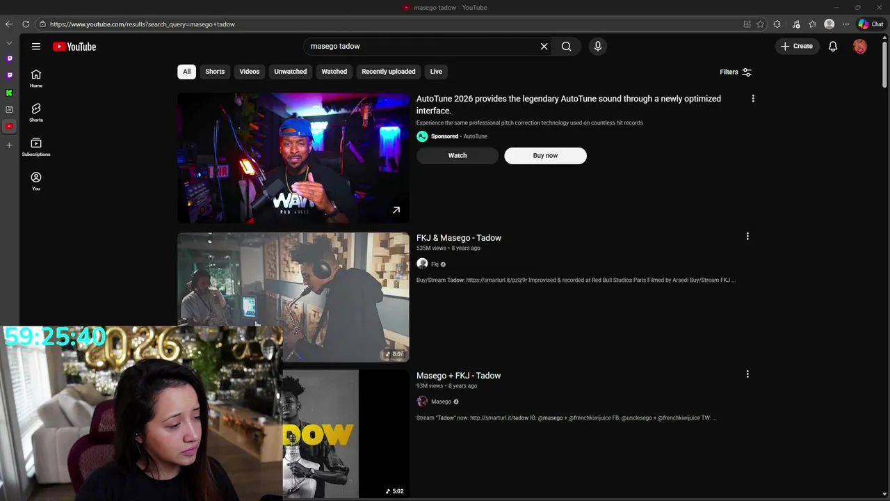Open options menu for the AutoTune ad
Image resolution: width=890 pixels, height=501 pixels.
pos(752,99)
